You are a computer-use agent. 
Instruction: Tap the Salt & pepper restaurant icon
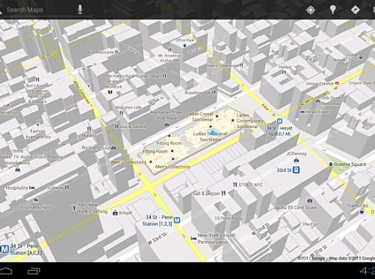224,194
